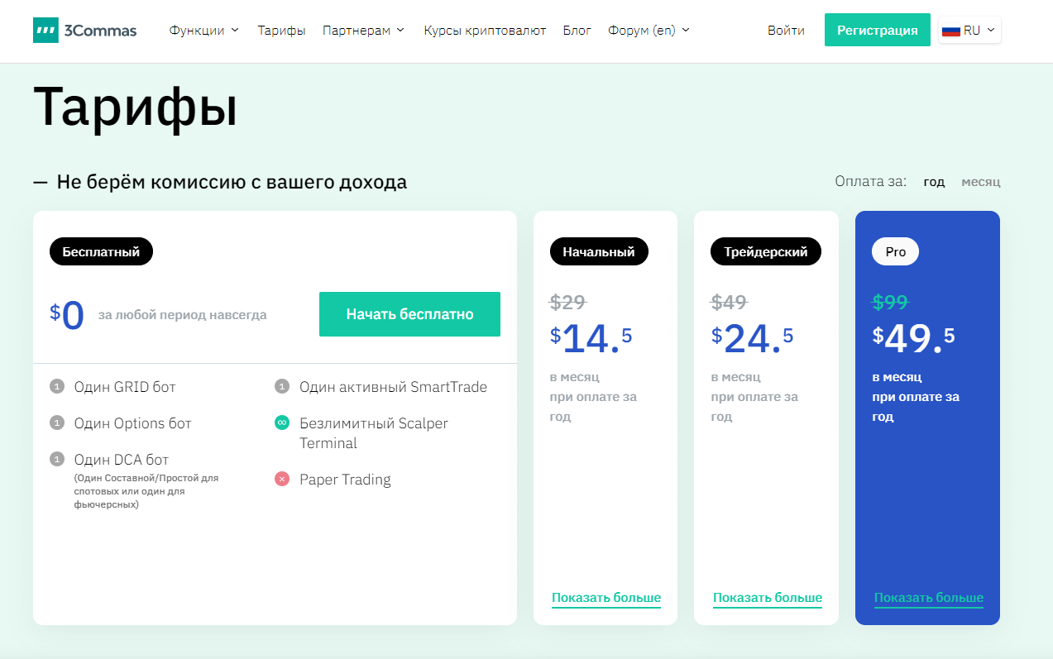Viewport: 1053px width, 659px height.
Task: Show more details in Pro plan card
Action: (x=928, y=598)
